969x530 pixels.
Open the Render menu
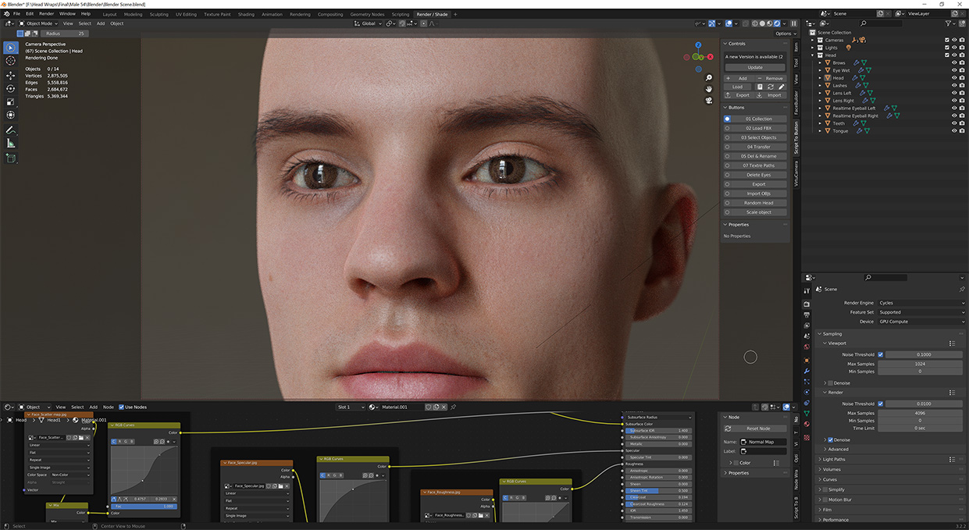pyautogui.click(x=45, y=13)
